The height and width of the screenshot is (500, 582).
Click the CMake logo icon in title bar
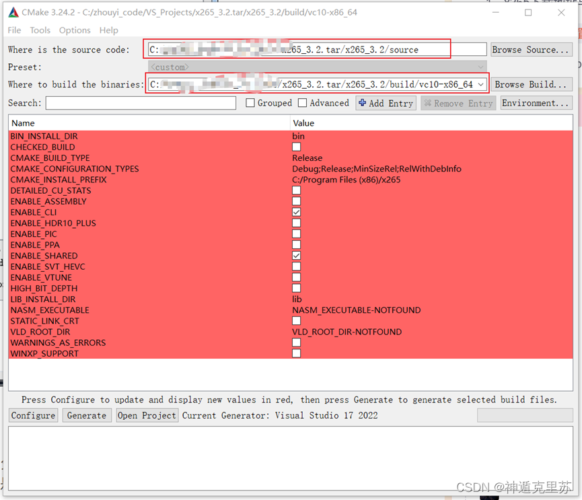point(13,12)
